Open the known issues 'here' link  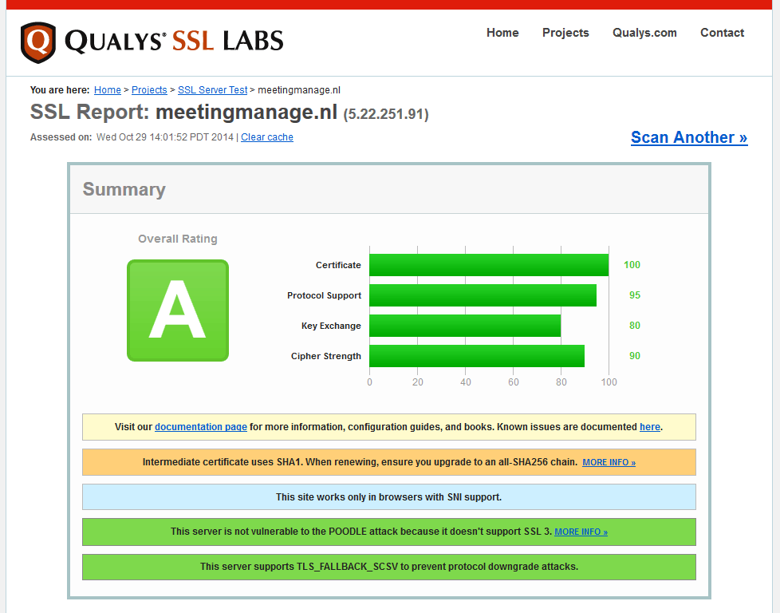coord(650,427)
